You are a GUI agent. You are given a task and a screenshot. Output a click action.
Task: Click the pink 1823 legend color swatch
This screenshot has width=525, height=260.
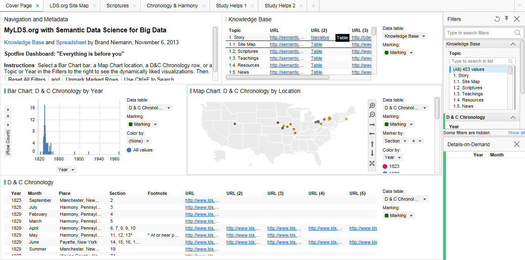tap(385, 166)
